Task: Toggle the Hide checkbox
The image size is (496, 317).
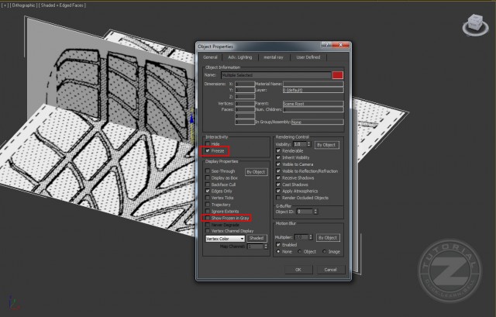Action: pyautogui.click(x=208, y=144)
